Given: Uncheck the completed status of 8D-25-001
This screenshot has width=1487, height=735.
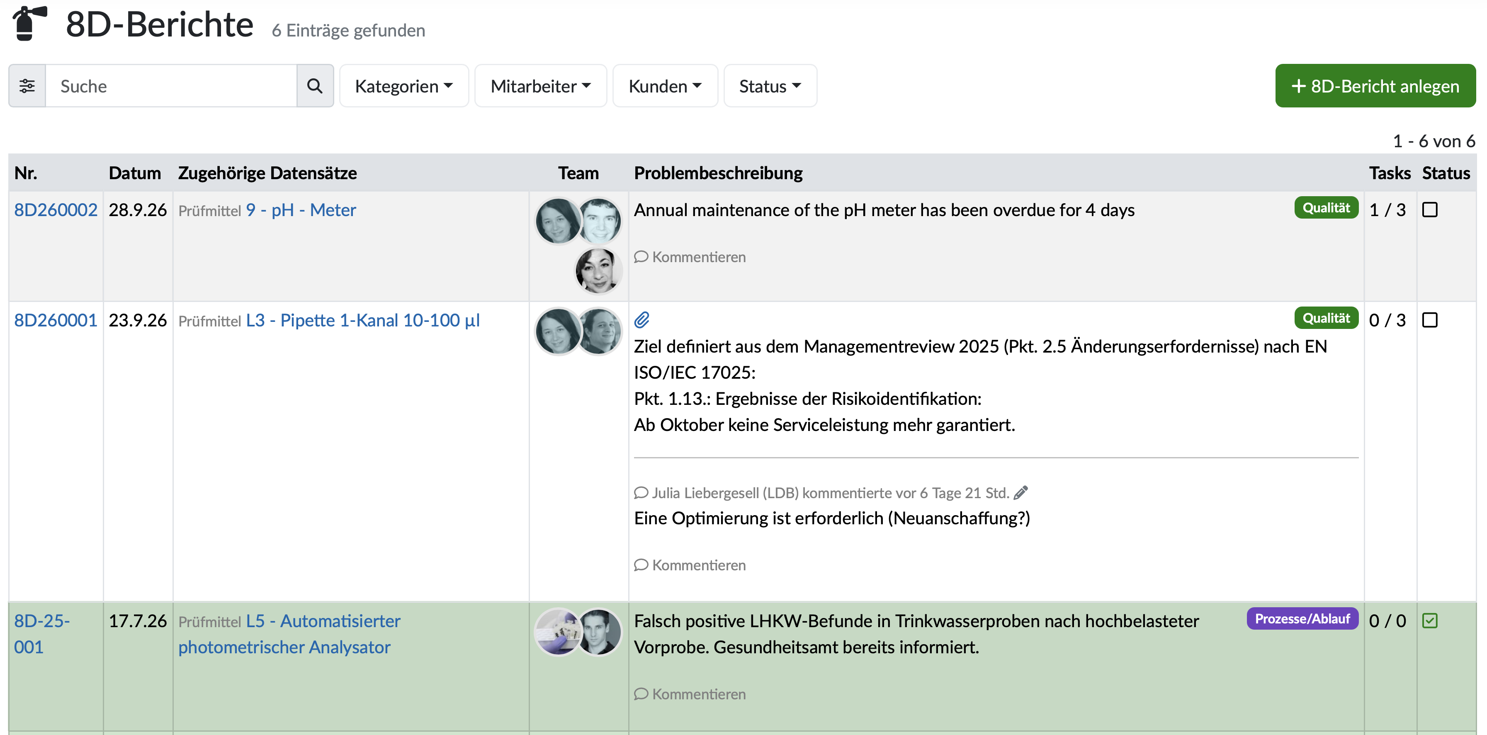Looking at the screenshot, I should tap(1430, 621).
